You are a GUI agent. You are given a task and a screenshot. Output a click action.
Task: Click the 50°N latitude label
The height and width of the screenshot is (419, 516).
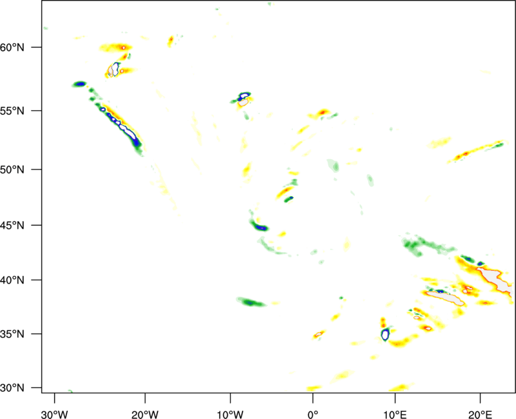pos(12,170)
